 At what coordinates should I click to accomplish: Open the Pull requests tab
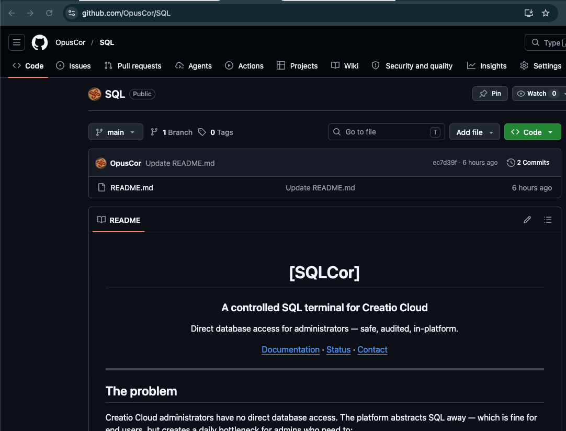click(133, 66)
